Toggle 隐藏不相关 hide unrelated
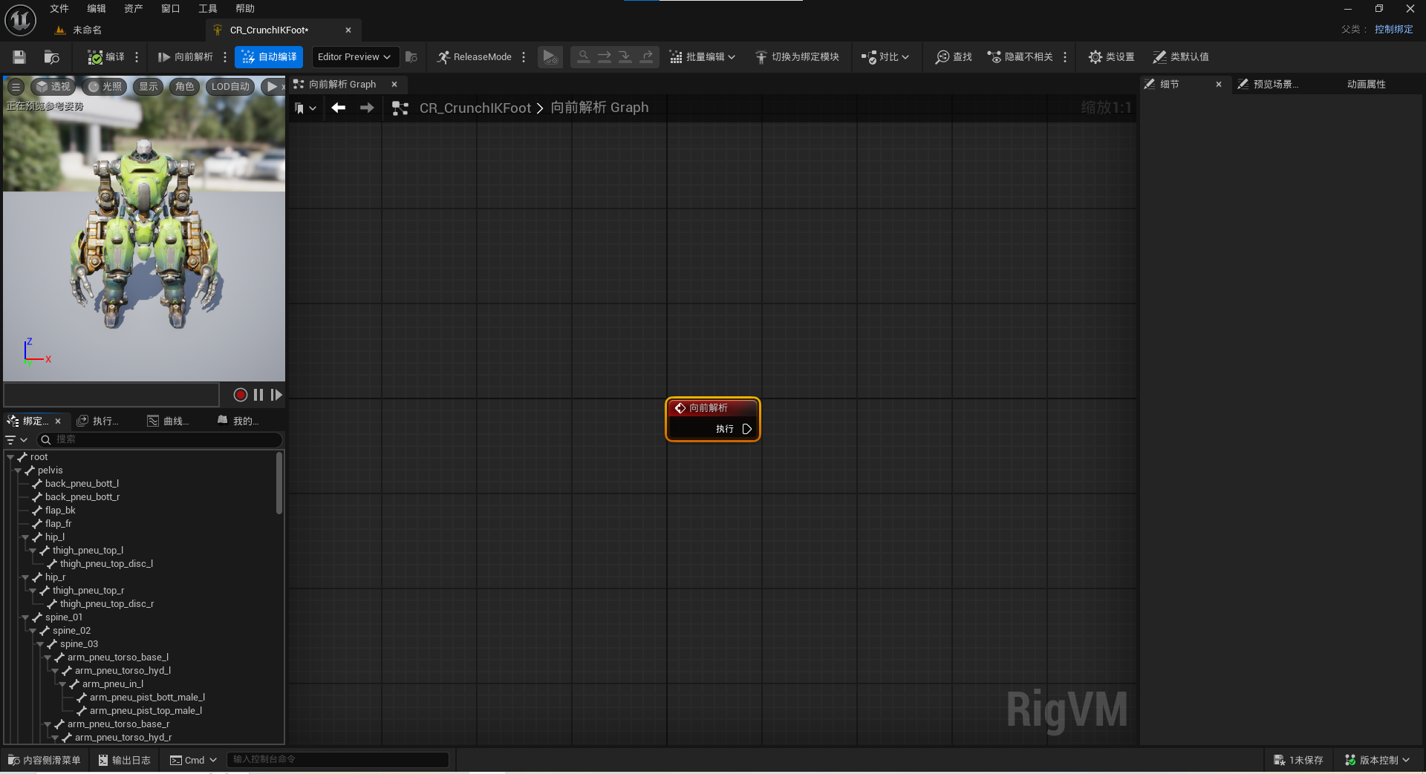Viewport: 1426px width, 774px height. point(1020,57)
